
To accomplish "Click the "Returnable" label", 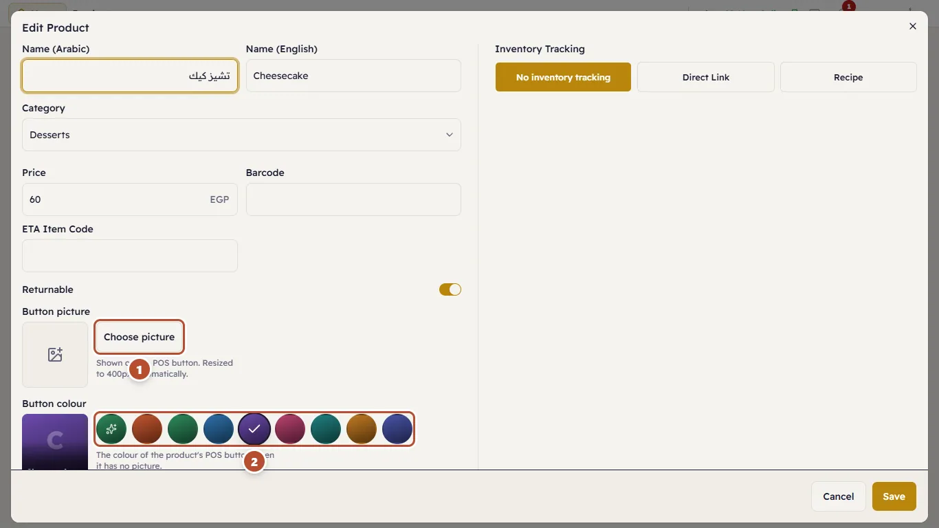I will click(x=47, y=289).
